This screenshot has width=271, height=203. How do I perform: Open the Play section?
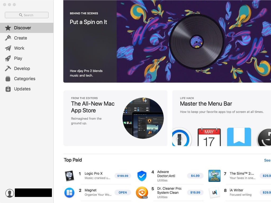pos(27,58)
